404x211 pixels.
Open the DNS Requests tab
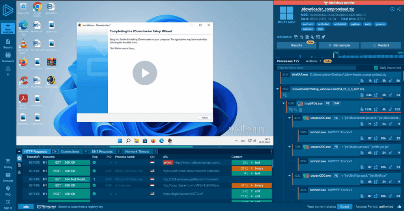[x=107, y=151]
